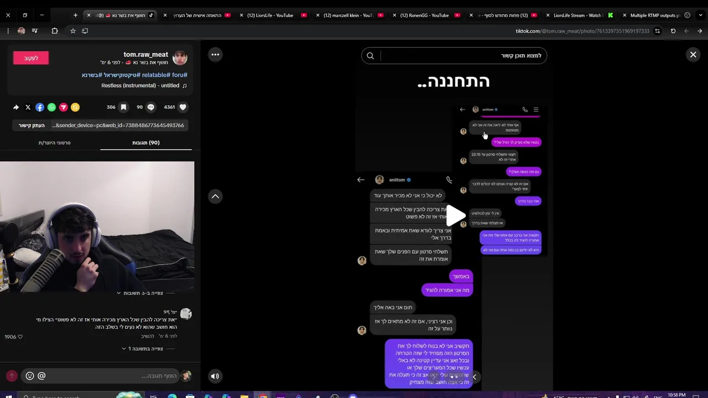Open the commenter avatar beside the 1906-like comment
708x398 pixels.
[186, 314]
